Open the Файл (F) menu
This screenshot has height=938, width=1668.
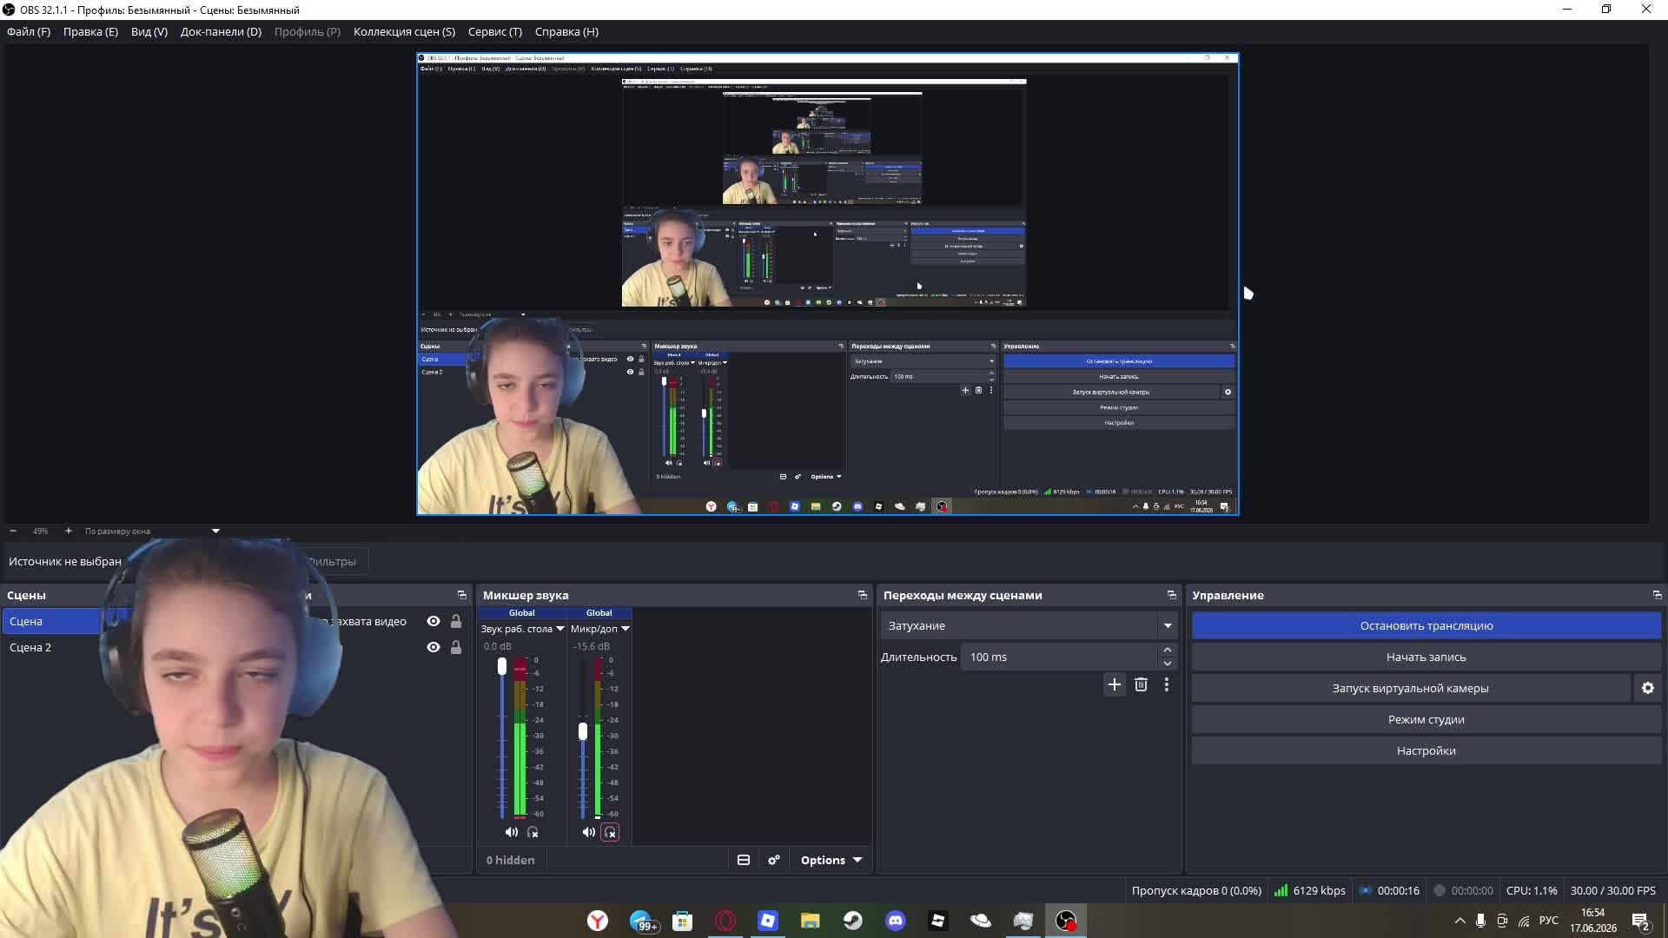29,31
